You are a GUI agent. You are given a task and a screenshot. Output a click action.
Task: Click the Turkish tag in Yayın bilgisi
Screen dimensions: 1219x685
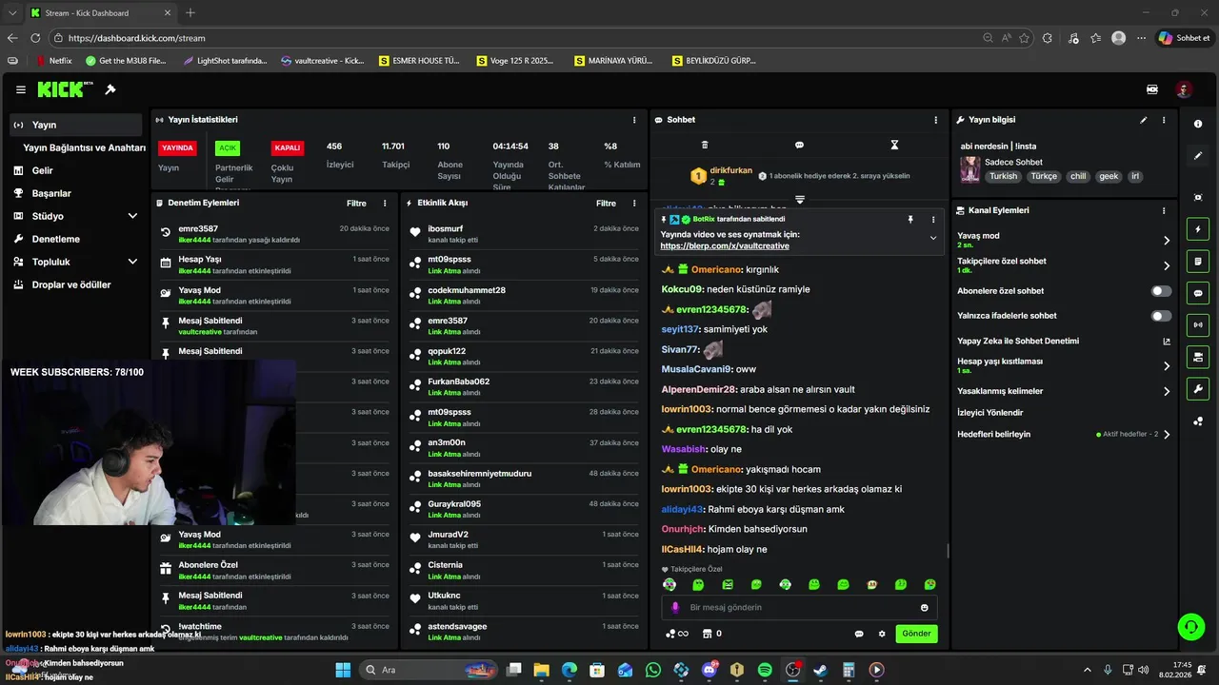point(1003,176)
